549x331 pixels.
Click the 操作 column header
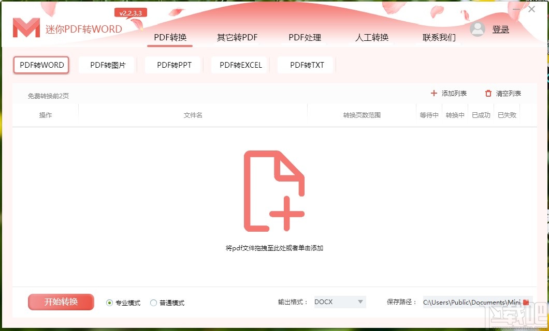pyautogui.click(x=46, y=115)
